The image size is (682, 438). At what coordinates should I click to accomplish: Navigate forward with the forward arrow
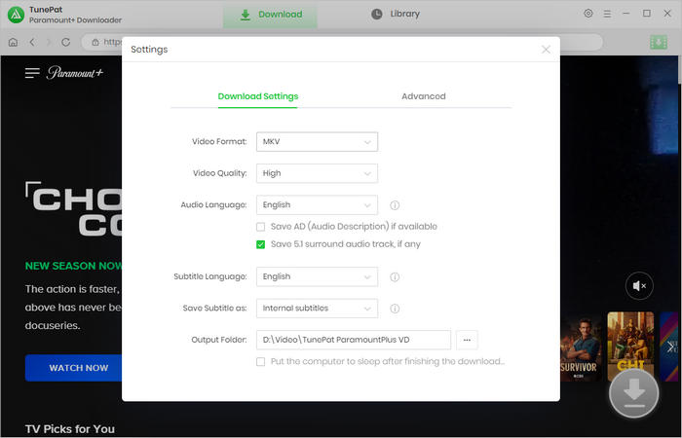tap(49, 42)
